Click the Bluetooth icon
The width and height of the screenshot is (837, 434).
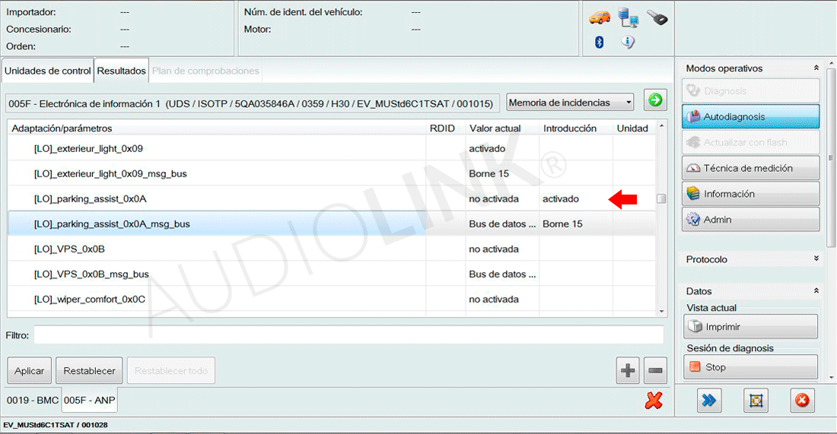599,43
